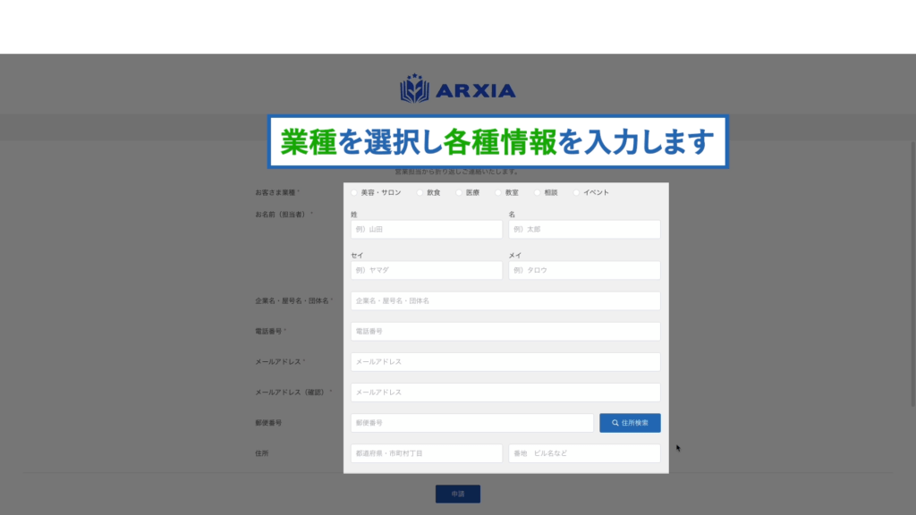Click the 郵便番号 label at the left
The image size is (916, 515).
click(268, 423)
